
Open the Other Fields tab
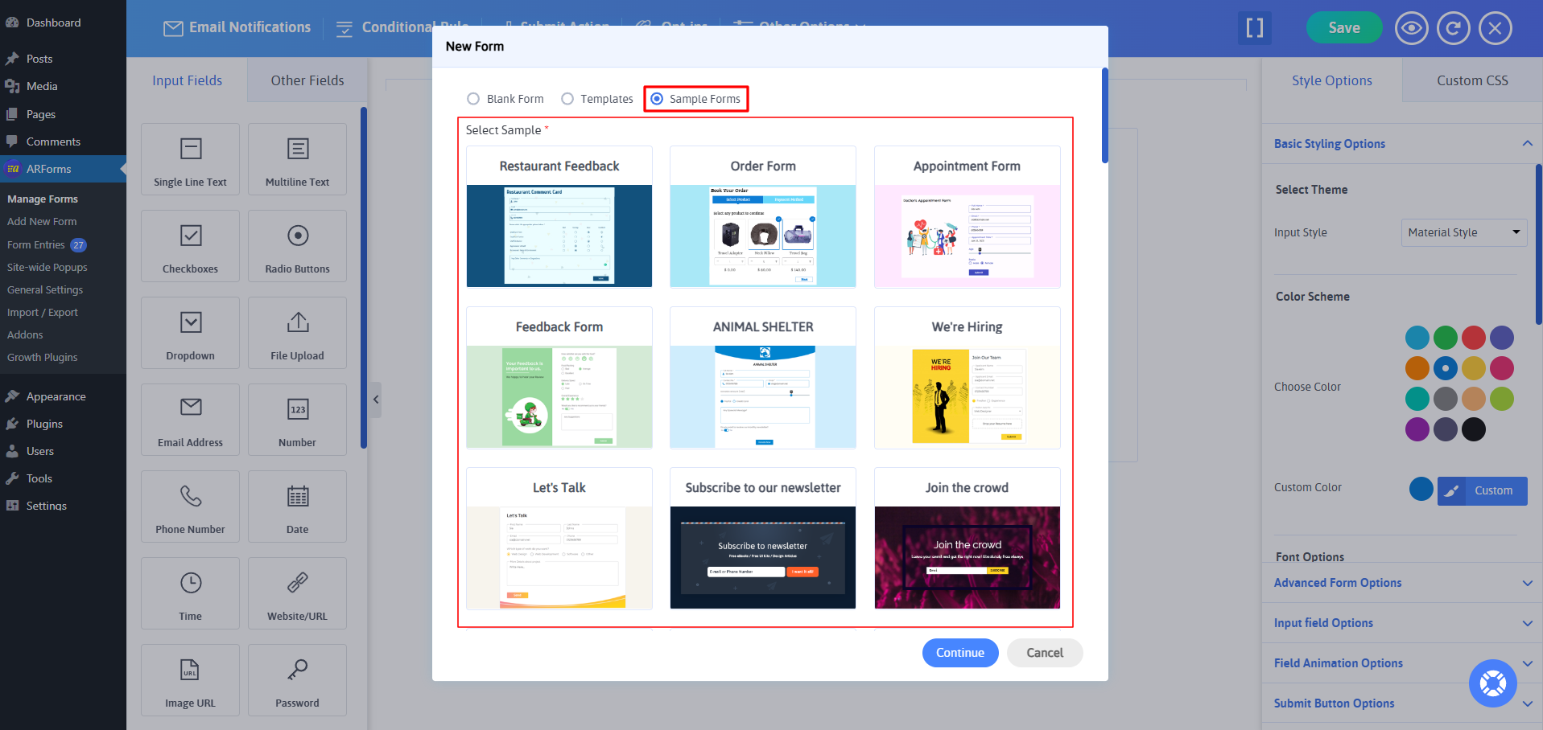(307, 80)
